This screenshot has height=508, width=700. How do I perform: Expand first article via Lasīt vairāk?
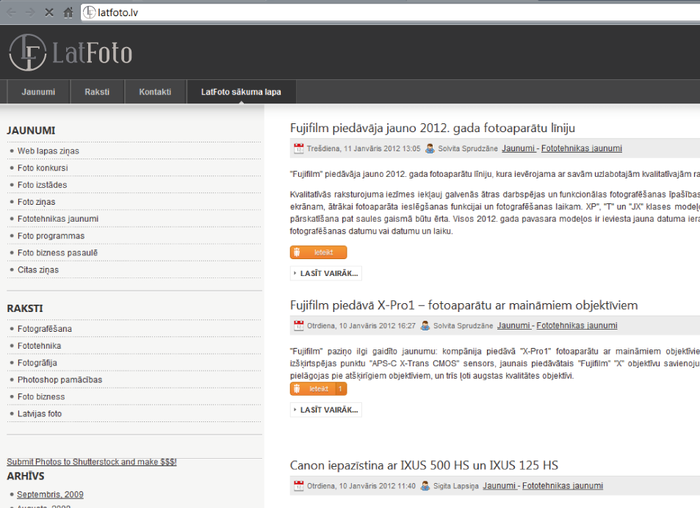click(325, 273)
